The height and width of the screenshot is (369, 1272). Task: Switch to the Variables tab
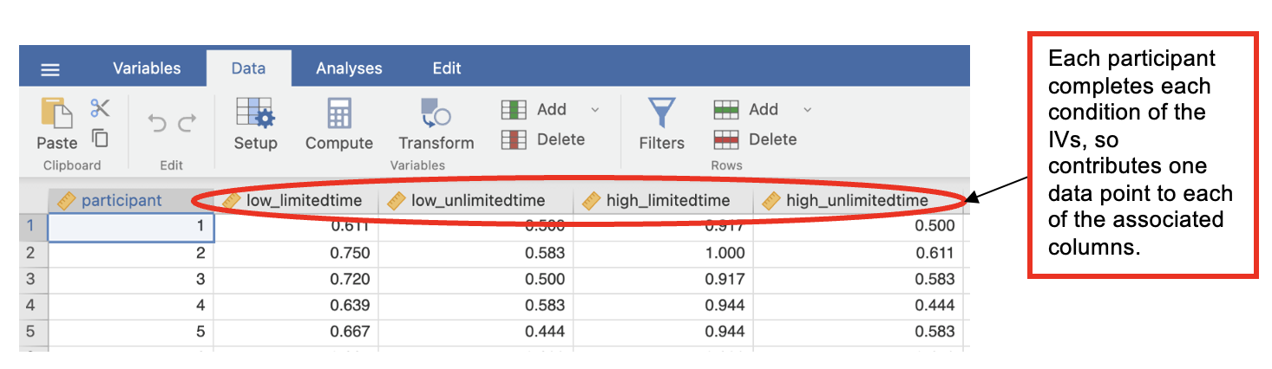(147, 68)
